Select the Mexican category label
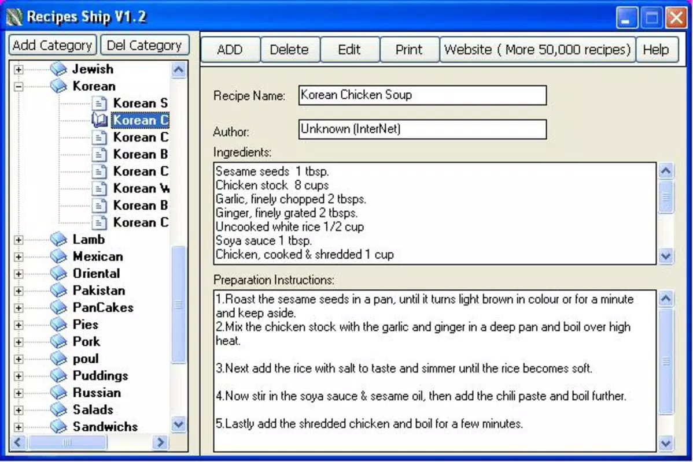This screenshot has width=693, height=462. tap(98, 257)
